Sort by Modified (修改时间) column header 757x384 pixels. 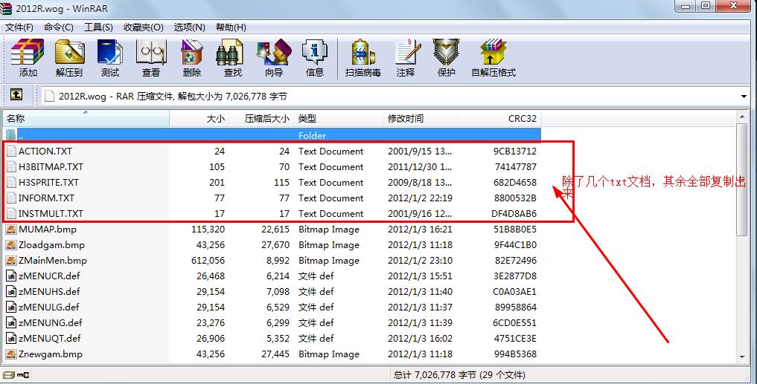click(x=420, y=119)
